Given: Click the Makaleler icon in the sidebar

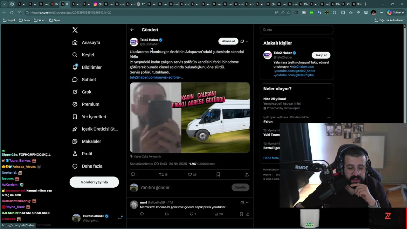Looking at the screenshot, I should click(75, 141).
